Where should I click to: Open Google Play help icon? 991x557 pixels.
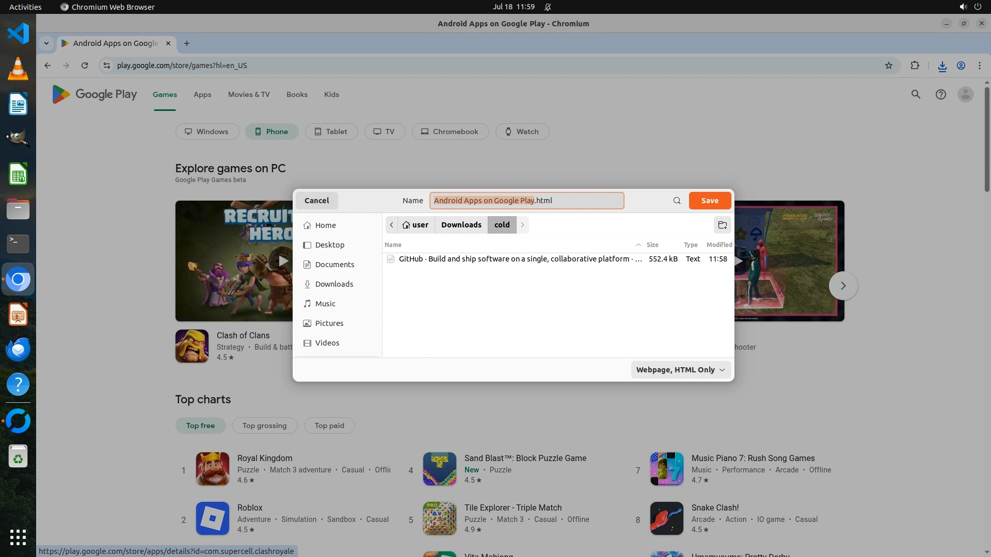point(940,94)
